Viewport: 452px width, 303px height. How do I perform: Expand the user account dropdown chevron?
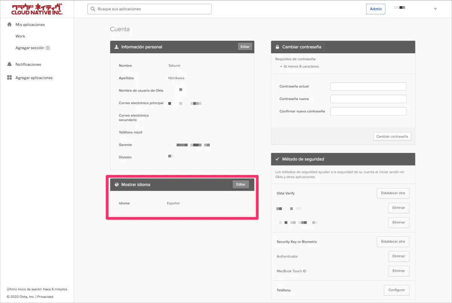pyautogui.click(x=435, y=9)
